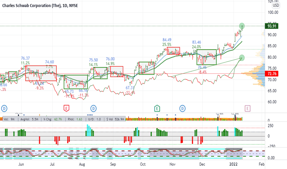Click the U/D: 1.0 status value
This screenshot has width=287, height=169.
(95, 119)
